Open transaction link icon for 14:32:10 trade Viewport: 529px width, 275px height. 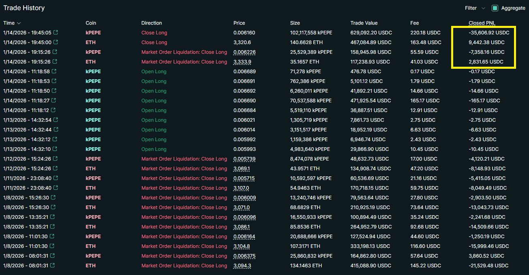(x=56, y=149)
